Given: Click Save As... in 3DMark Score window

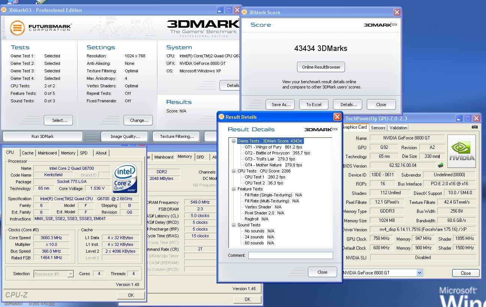Looking at the screenshot, I should pos(281,105).
